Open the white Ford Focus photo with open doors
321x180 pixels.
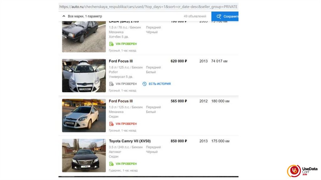(84, 76)
